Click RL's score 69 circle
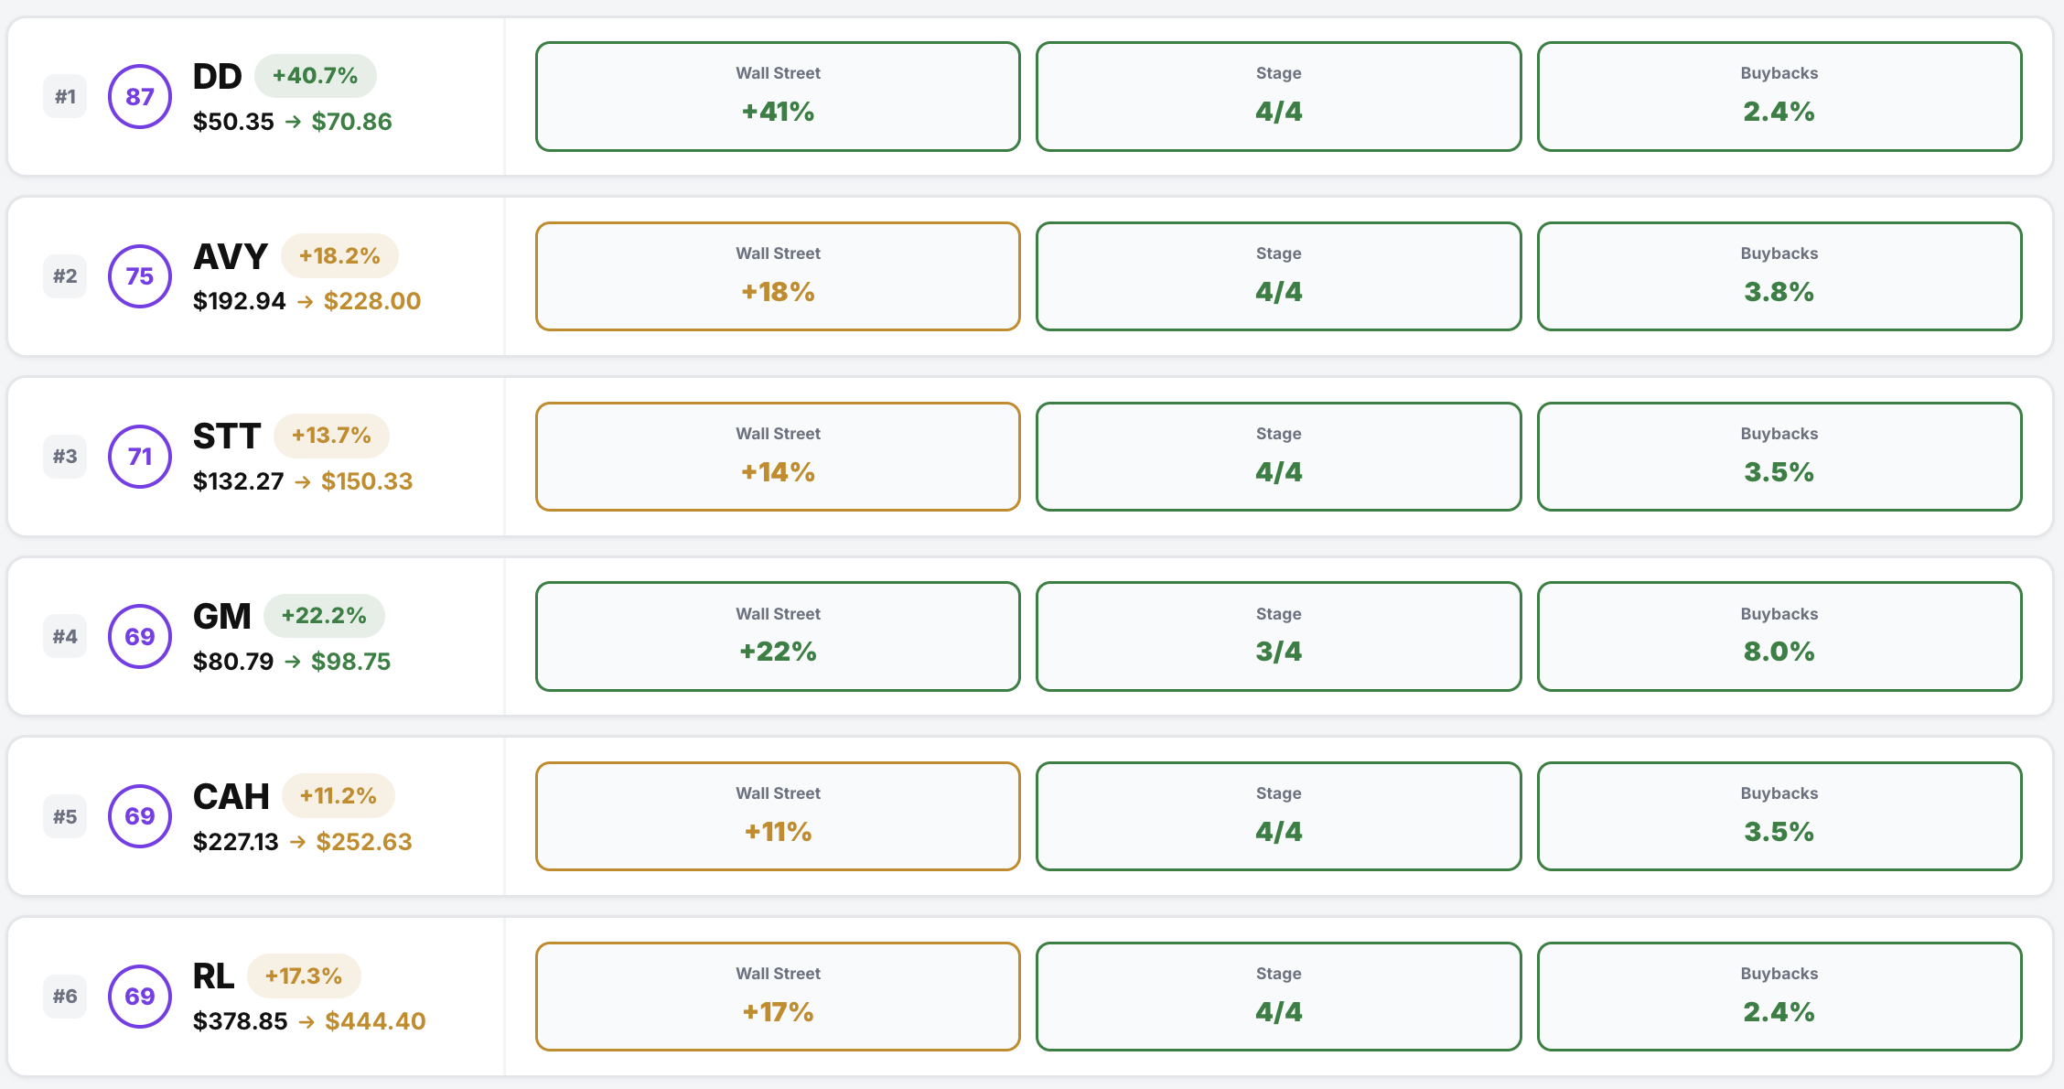The height and width of the screenshot is (1089, 2064). click(140, 997)
